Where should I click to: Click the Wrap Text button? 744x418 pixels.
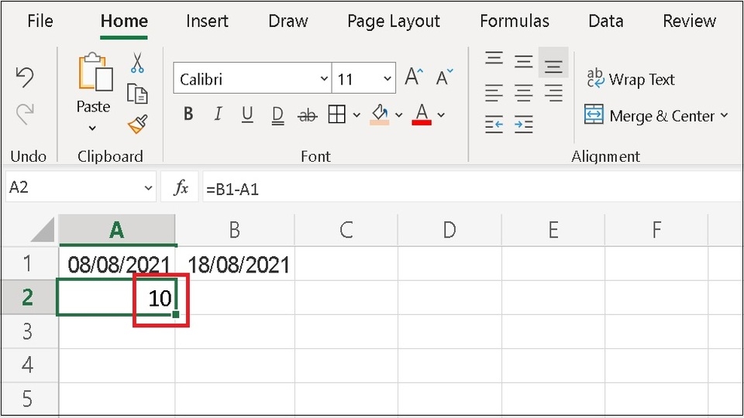click(x=630, y=79)
